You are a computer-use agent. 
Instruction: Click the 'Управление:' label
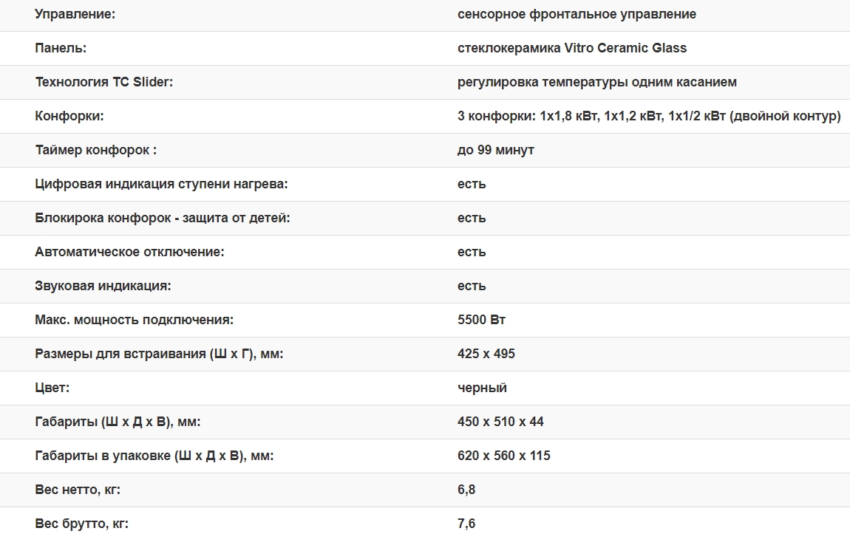(75, 14)
